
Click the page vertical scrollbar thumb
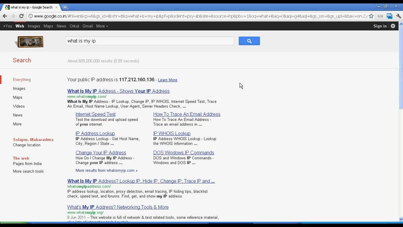(401, 68)
